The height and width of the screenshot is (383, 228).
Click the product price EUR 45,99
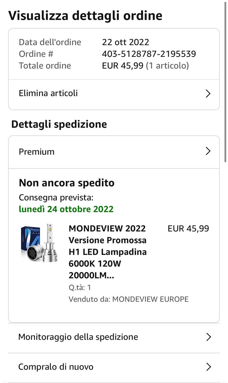tap(188, 229)
